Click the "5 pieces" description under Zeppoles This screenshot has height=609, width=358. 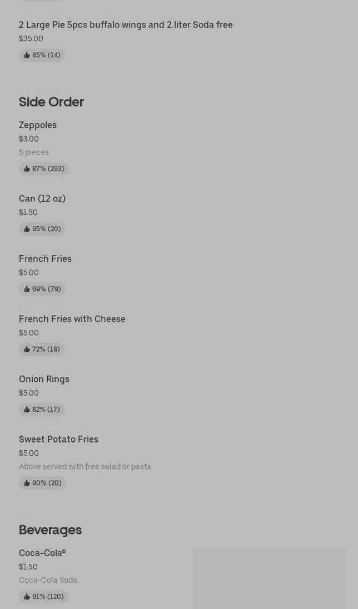click(x=34, y=152)
